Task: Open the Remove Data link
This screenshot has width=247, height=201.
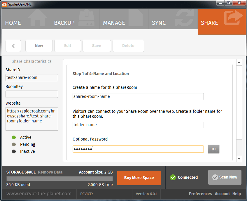Action: [x=50, y=172]
